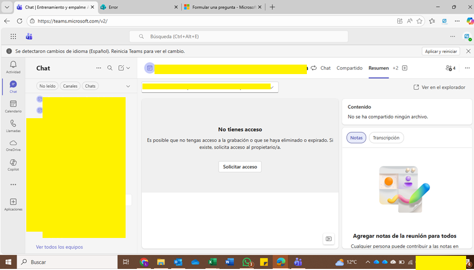Open Word from the taskbar
474x270 pixels.
230,262
